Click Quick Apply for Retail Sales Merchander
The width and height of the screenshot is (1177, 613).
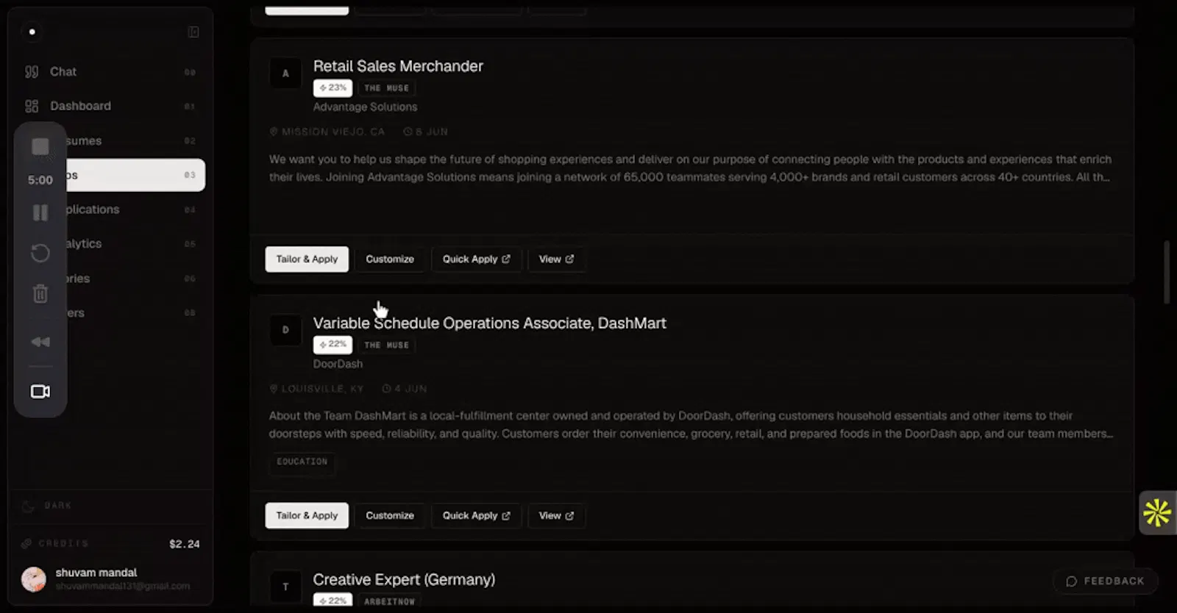click(476, 259)
